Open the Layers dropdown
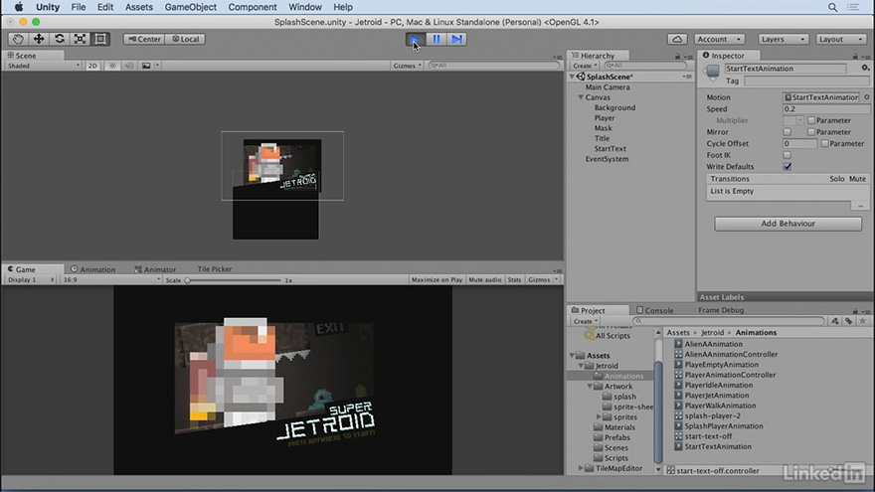 (x=783, y=39)
